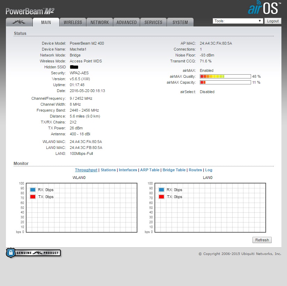
Task: Click the Noise Floor value -93 dBm
Action: [207, 55]
